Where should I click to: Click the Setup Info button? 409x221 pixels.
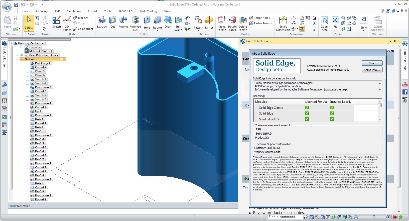pyautogui.click(x=372, y=70)
